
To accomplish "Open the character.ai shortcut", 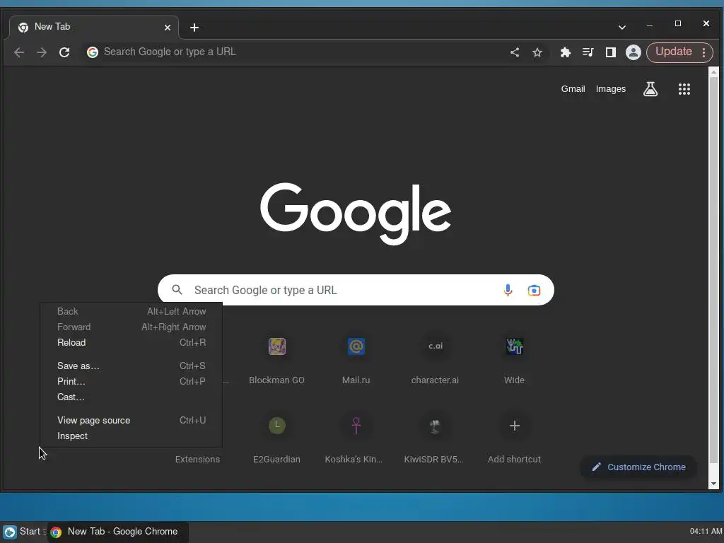I will pyautogui.click(x=435, y=360).
